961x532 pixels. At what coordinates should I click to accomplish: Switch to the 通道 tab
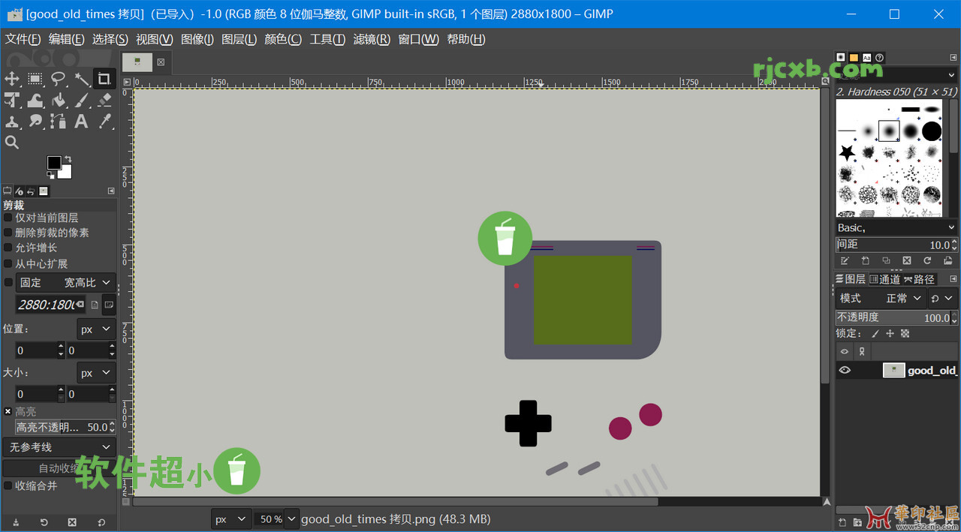click(885, 279)
